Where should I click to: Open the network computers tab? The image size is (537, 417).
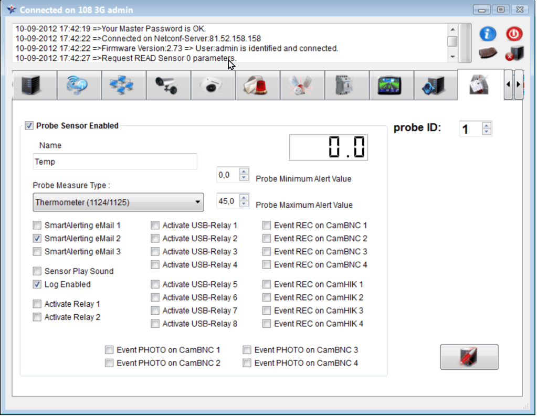(x=122, y=85)
